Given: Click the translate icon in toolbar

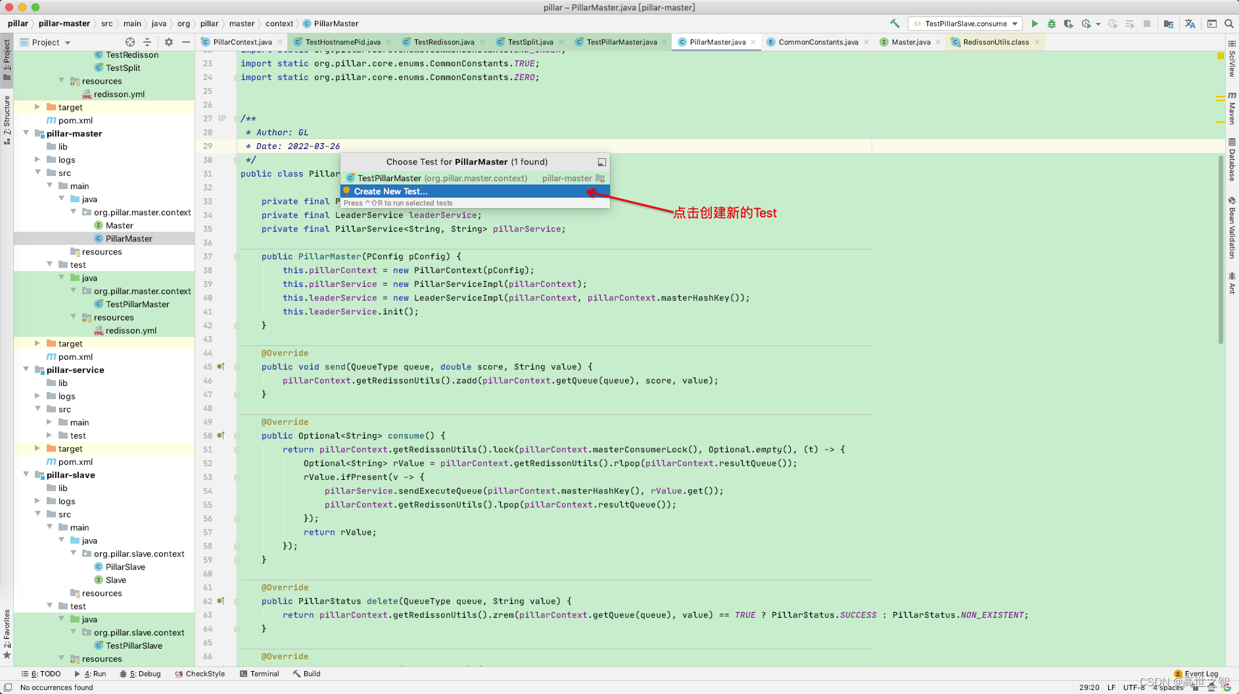Looking at the screenshot, I should [1190, 24].
